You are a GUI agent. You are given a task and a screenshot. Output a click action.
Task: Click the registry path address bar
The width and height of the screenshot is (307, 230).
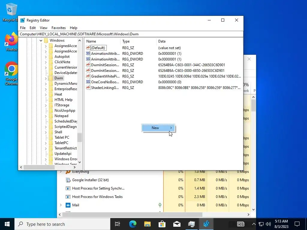pyautogui.click(x=131, y=34)
